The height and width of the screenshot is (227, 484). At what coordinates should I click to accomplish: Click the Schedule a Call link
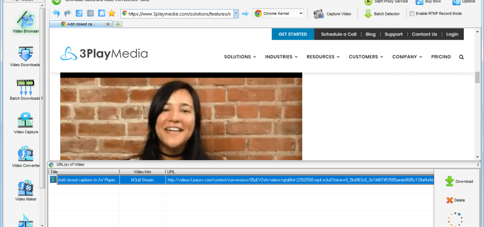[339, 34]
